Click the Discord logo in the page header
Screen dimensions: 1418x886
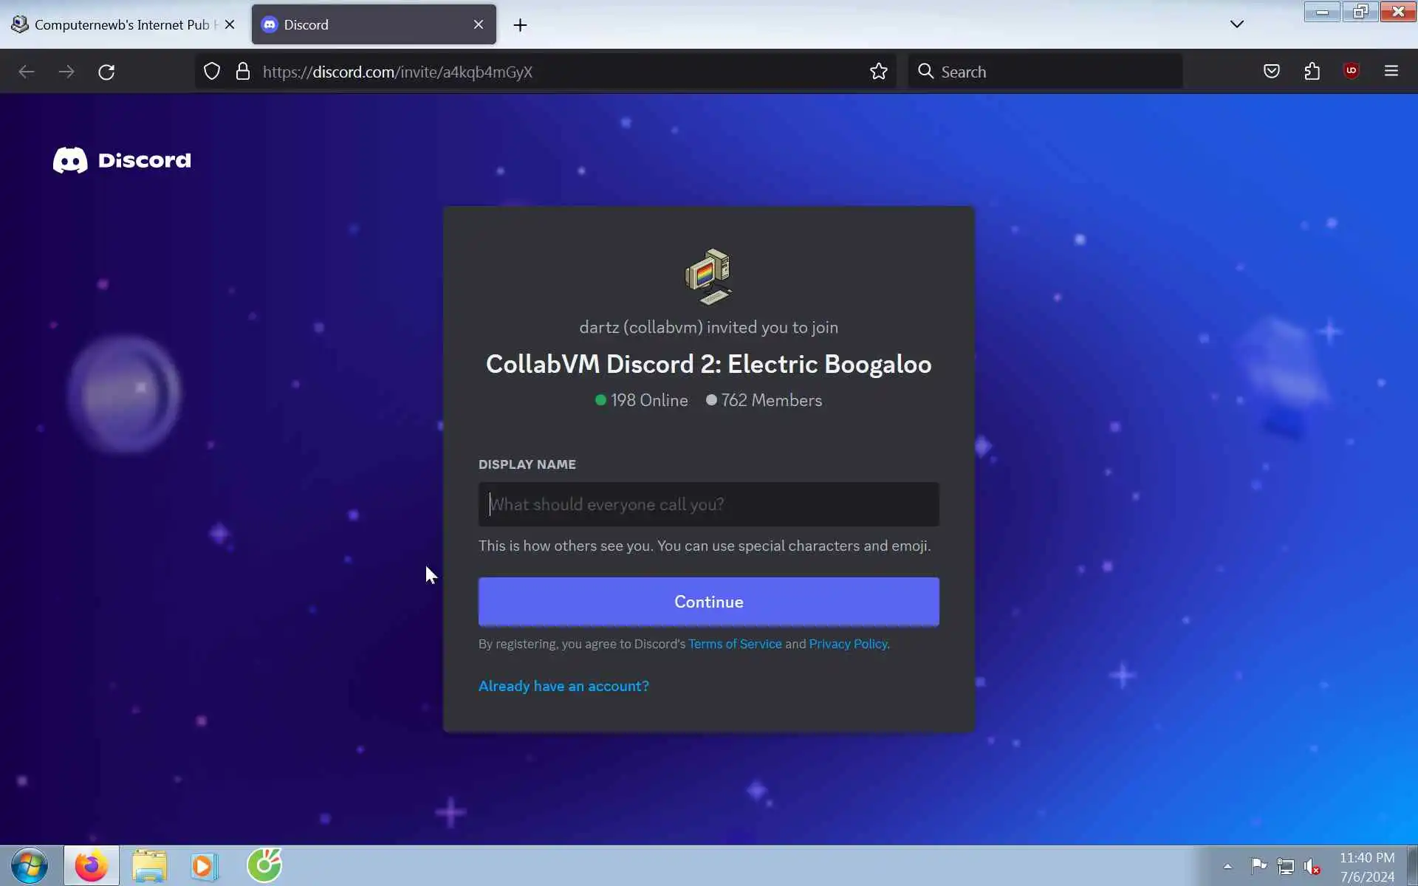(x=122, y=160)
